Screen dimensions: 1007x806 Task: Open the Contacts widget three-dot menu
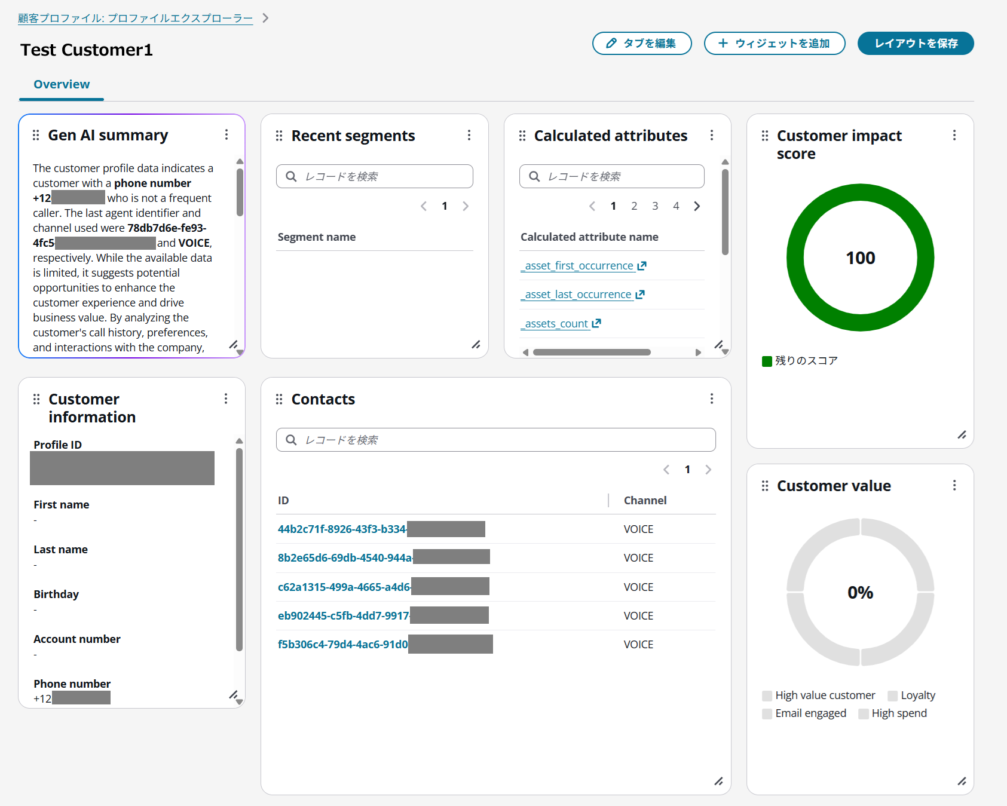point(712,399)
